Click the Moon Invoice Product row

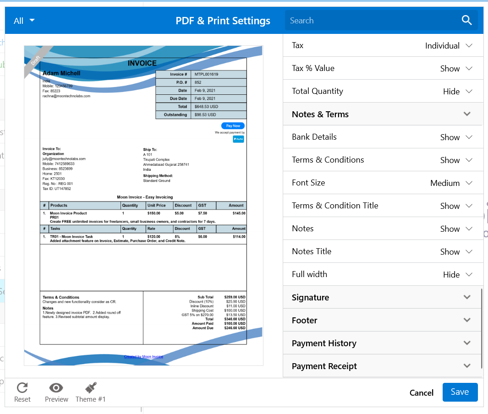143,217
